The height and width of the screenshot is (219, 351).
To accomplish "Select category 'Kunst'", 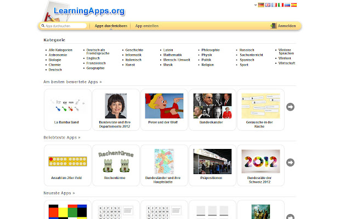I will tap(130, 65).
